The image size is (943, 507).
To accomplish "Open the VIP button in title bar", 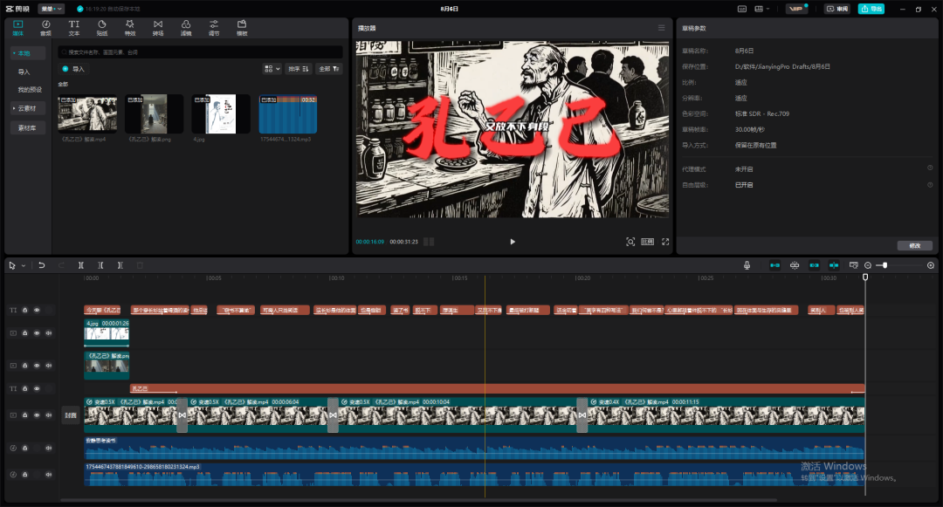I will (797, 9).
